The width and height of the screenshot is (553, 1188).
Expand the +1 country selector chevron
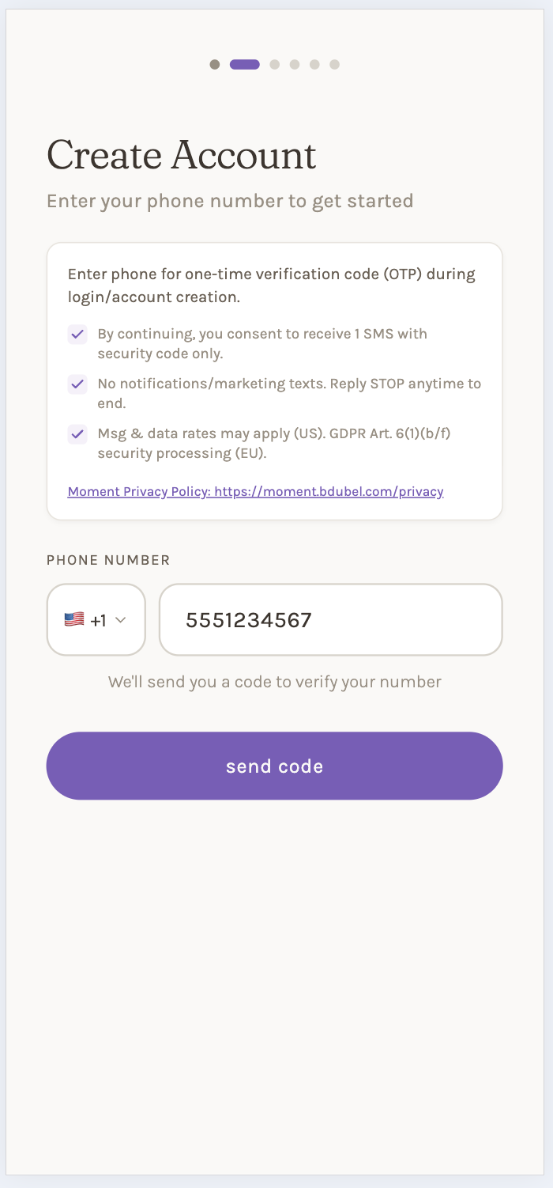pyautogui.click(x=122, y=620)
